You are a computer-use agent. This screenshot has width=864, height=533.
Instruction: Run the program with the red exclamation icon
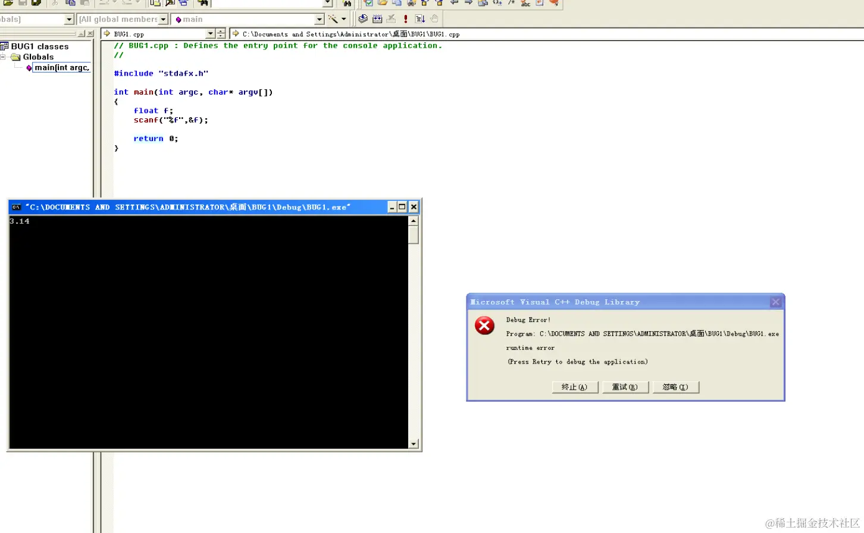[406, 19]
